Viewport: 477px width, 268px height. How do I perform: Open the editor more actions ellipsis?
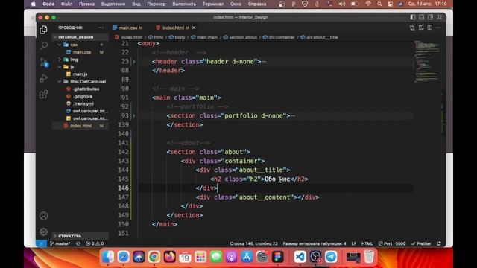pos(438,28)
